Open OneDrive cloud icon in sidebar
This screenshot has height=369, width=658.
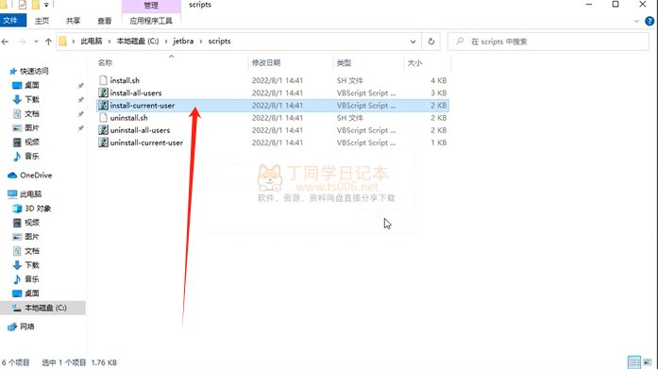click(x=12, y=176)
